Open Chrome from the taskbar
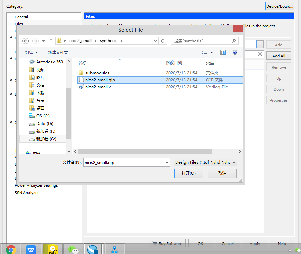The image size is (301, 254). pos(11,249)
